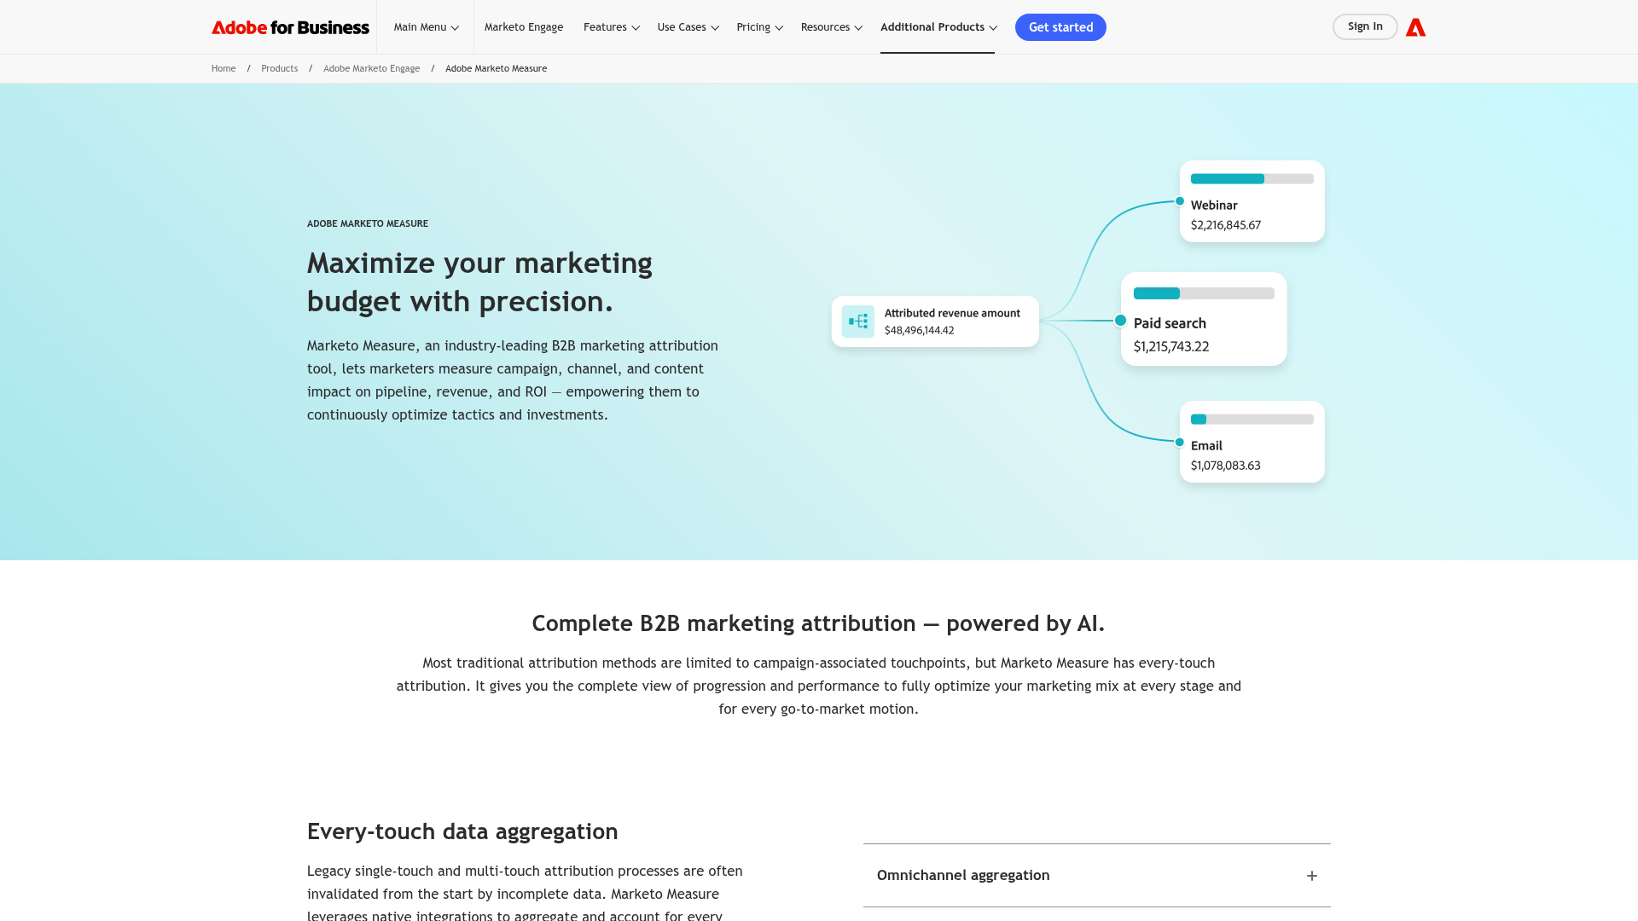Click the Sign In button
The width and height of the screenshot is (1638, 921).
1365,26
